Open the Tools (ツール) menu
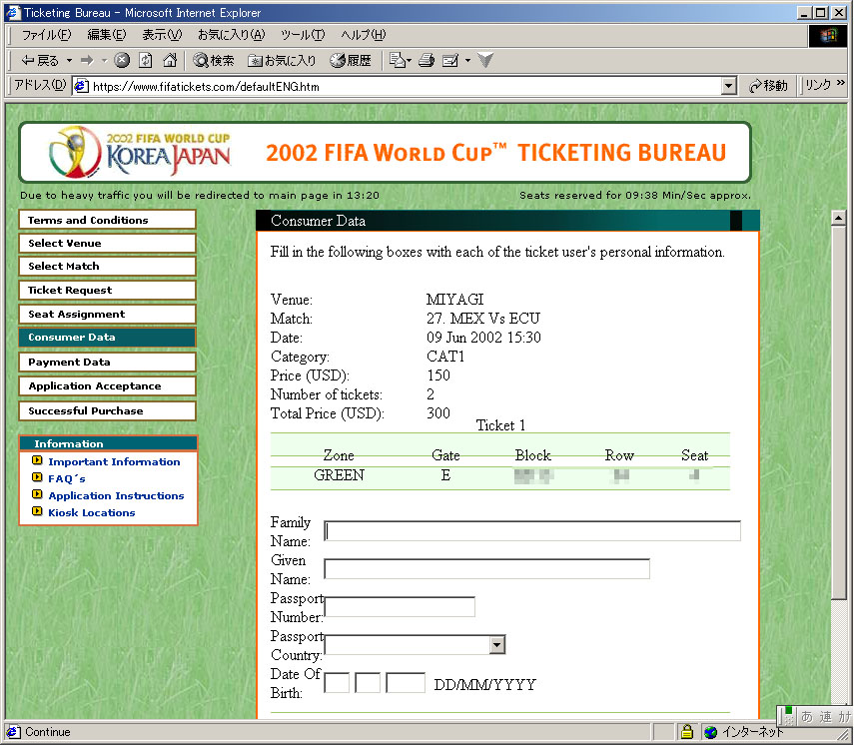This screenshot has width=854, height=745. 303,35
